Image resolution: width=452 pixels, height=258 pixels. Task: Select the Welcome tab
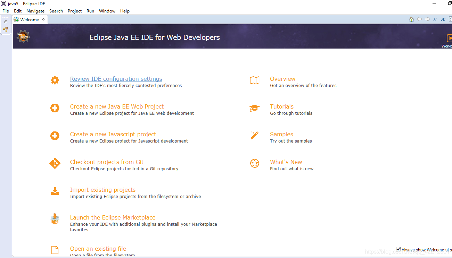(x=30, y=19)
